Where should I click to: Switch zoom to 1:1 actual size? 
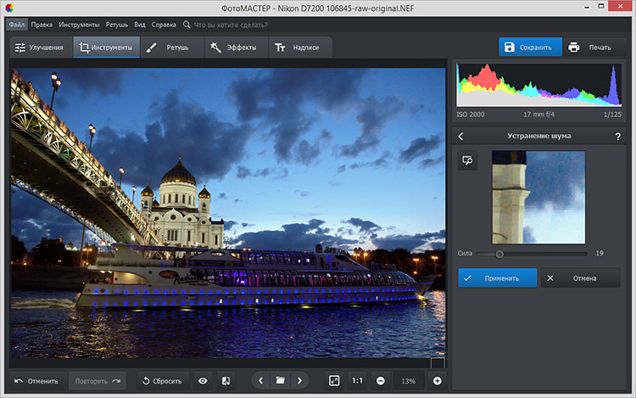coord(357,381)
